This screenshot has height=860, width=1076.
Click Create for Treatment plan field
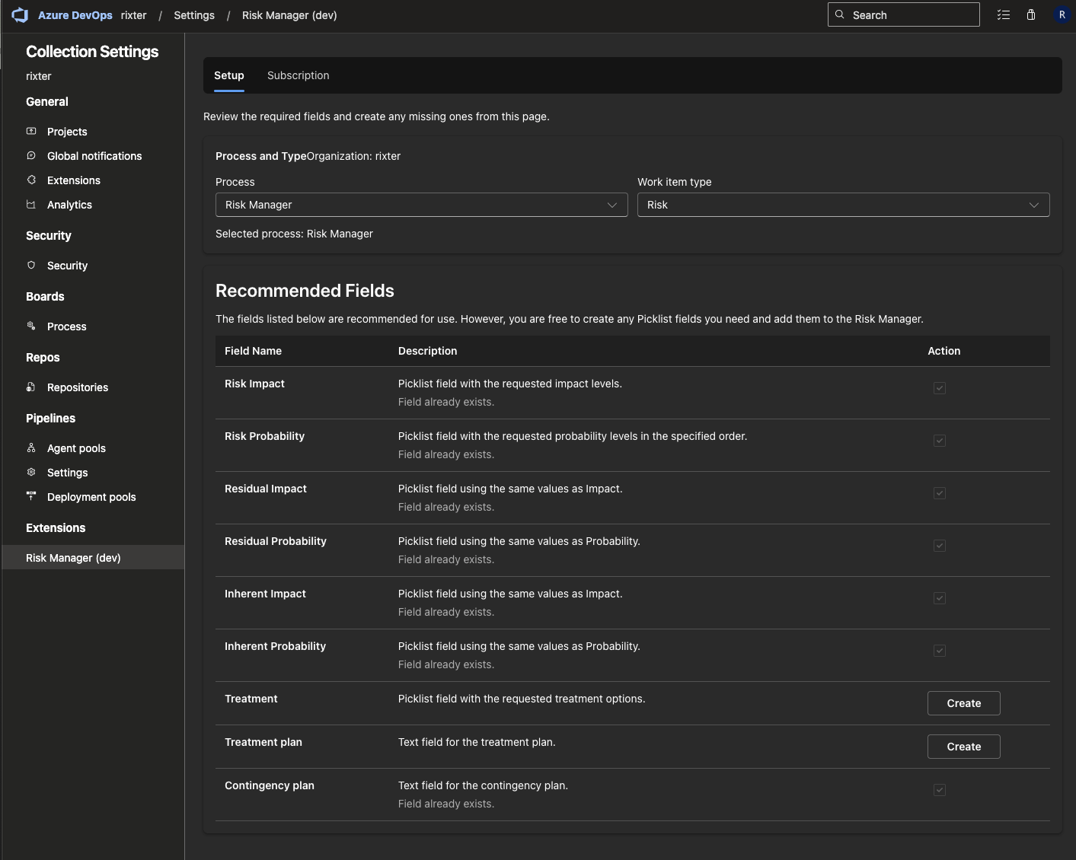[x=963, y=747]
